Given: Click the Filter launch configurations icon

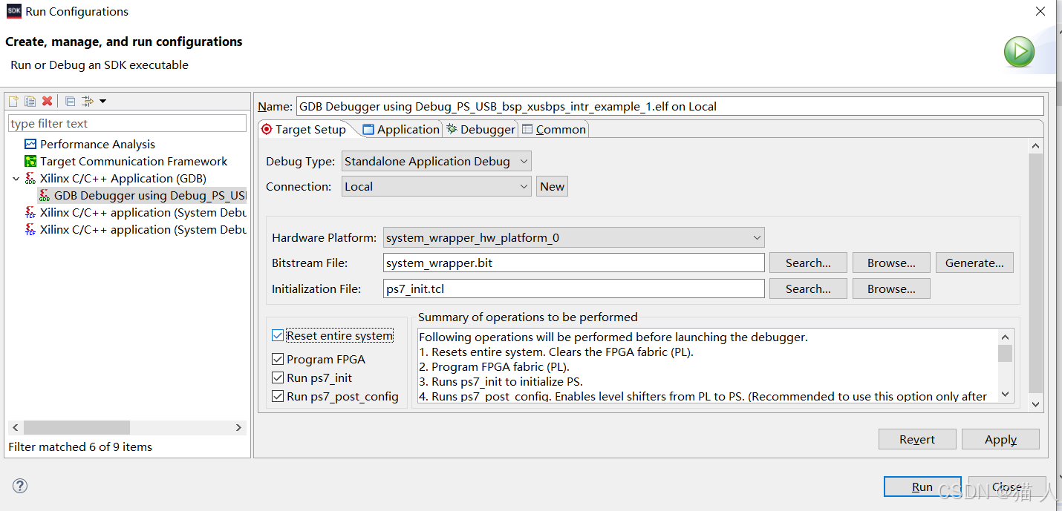Looking at the screenshot, I should (x=87, y=101).
